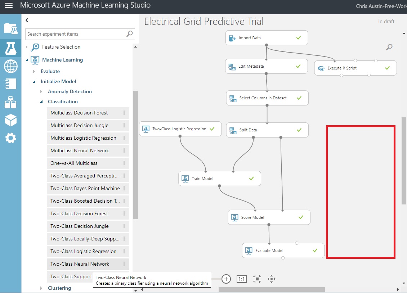Select Multiclass Neural Network module
Viewport: 407px width, 293px height.
(88, 151)
